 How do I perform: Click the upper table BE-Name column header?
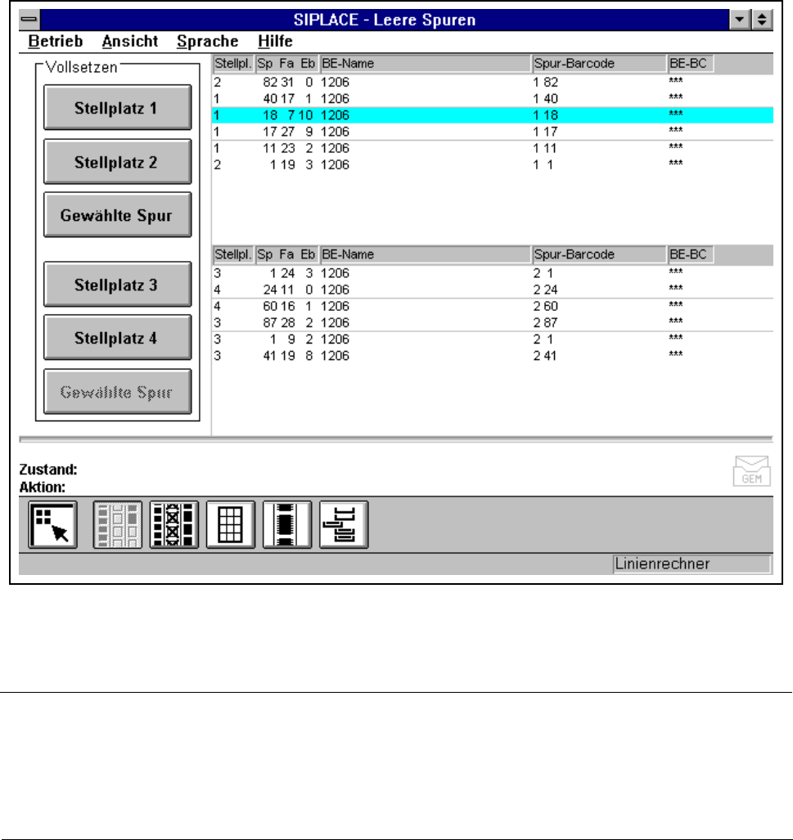pyautogui.click(x=426, y=63)
